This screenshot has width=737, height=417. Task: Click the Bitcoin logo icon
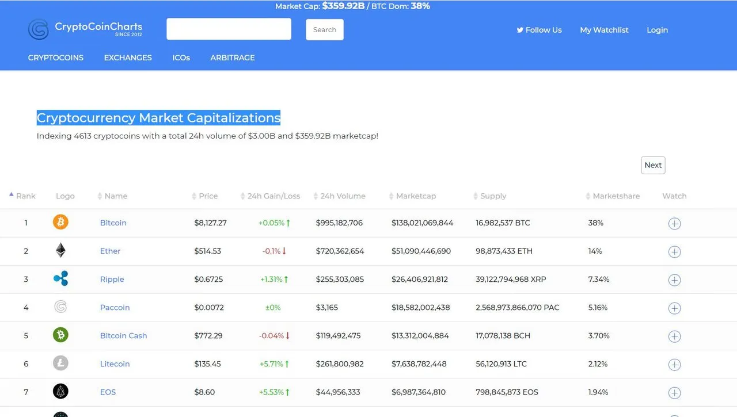[60, 222]
